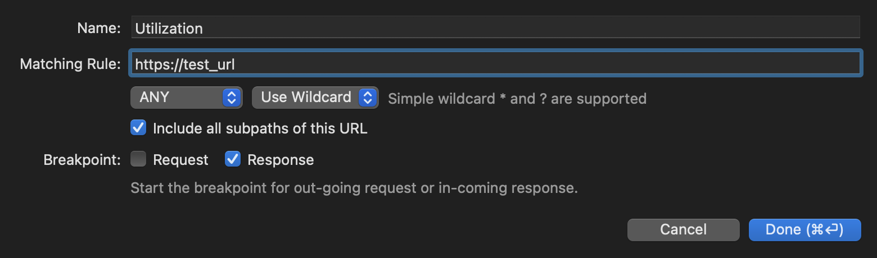The image size is (877, 258).
Task: Click the breakpoint description text
Action: 354,188
